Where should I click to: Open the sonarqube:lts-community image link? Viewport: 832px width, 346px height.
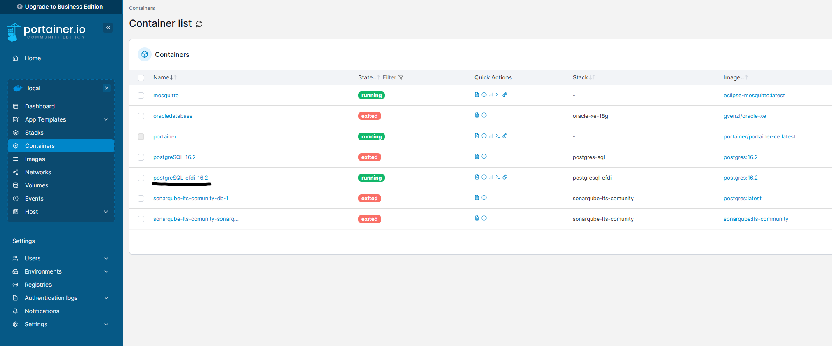click(x=756, y=219)
